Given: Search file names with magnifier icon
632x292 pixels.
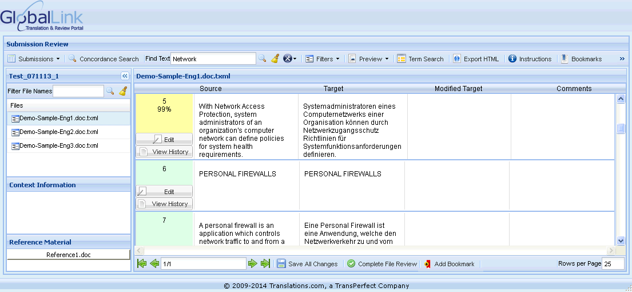Looking at the screenshot, I should [110, 91].
